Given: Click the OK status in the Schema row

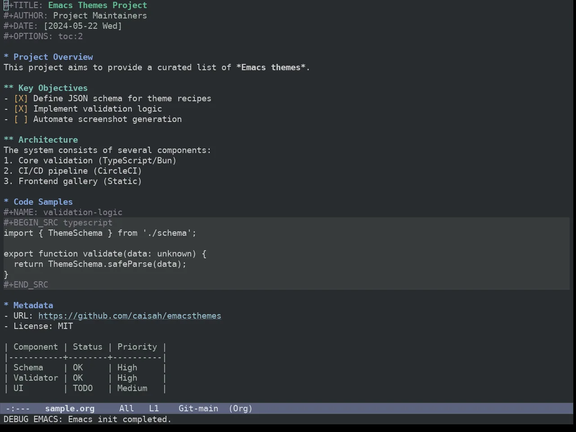Looking at the screenshot, I should 78,368.
